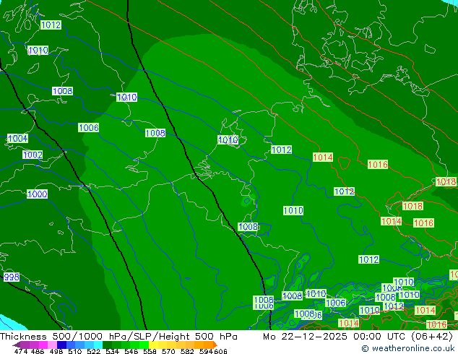This screenshot has height=354, width=458.
Task: Click the legend value 546
Action: tap(131, 351)
